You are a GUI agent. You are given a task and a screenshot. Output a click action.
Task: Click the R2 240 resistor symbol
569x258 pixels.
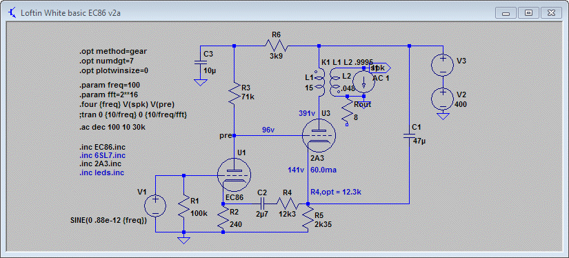223,218
